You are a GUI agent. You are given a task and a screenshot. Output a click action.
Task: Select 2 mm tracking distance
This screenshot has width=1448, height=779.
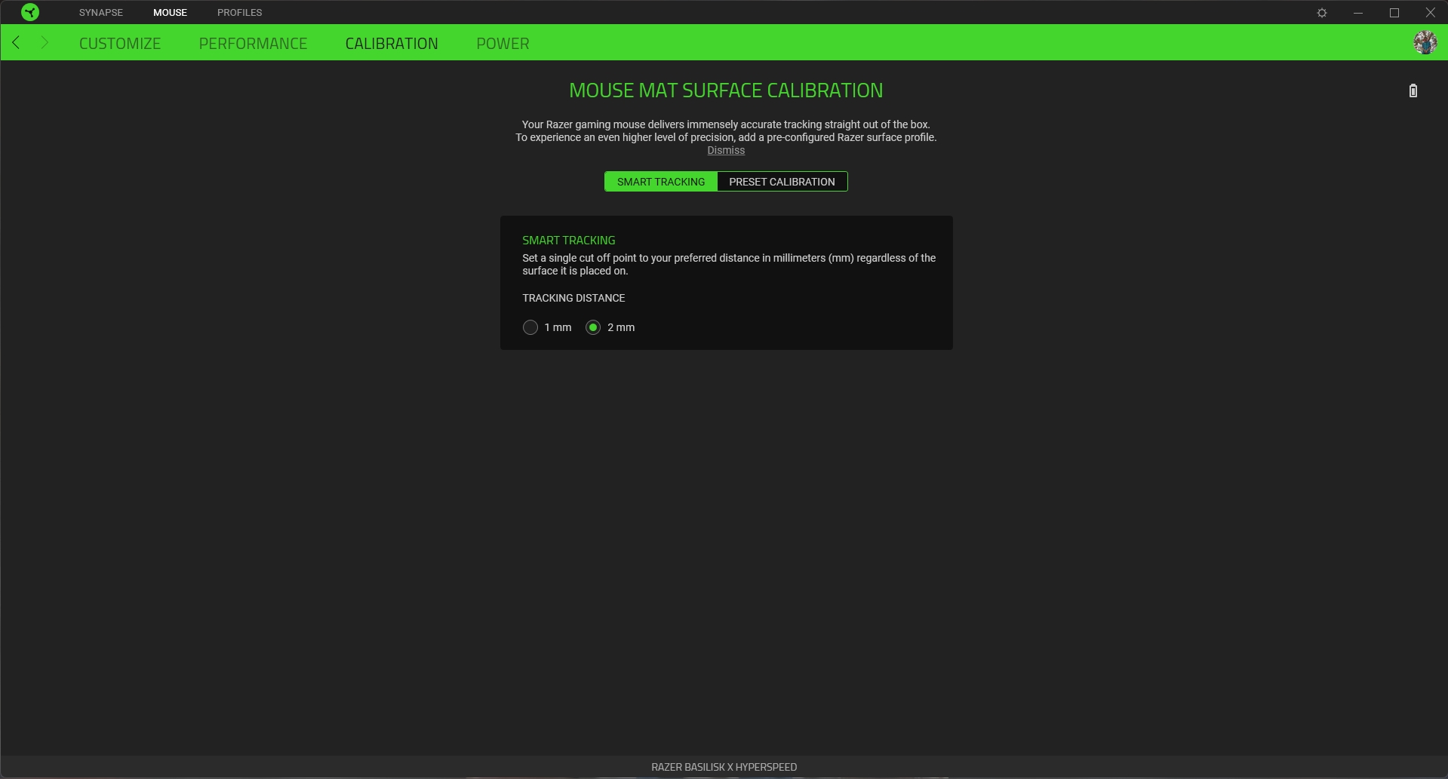pyautogui.click(x=593, y=327)
